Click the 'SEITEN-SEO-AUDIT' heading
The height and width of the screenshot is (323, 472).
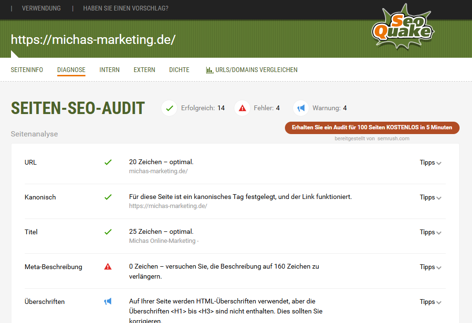(x=78, y=108)
